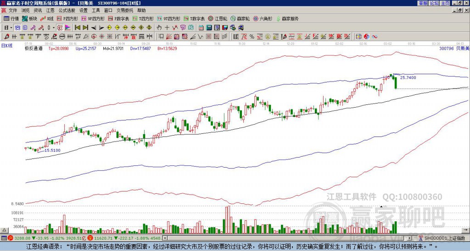Select the red fan lines tool
The width and height of the screenshot is (470, 251).
point(169,37)
